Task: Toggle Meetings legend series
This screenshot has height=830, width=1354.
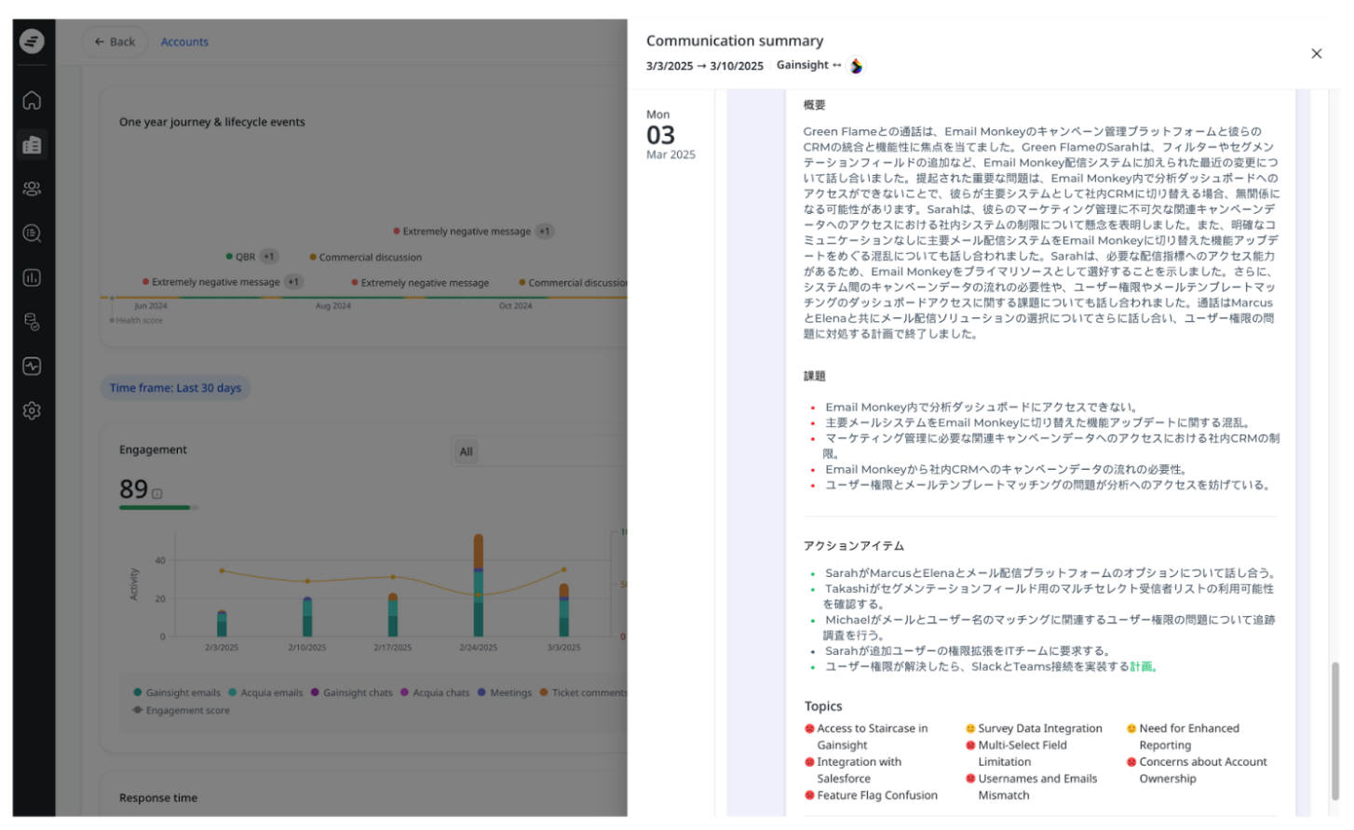Action: coord(505,693)
